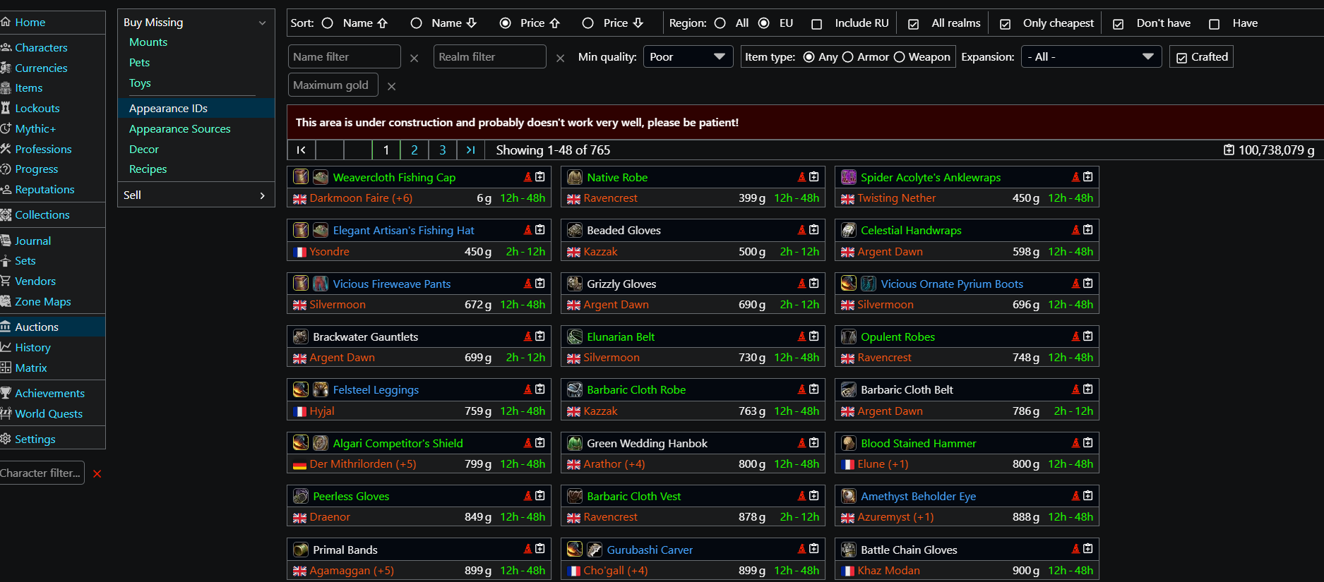Screen dimensions: 1324x582
Task: Open the Min quality dropdown
Action: (688, 56)
